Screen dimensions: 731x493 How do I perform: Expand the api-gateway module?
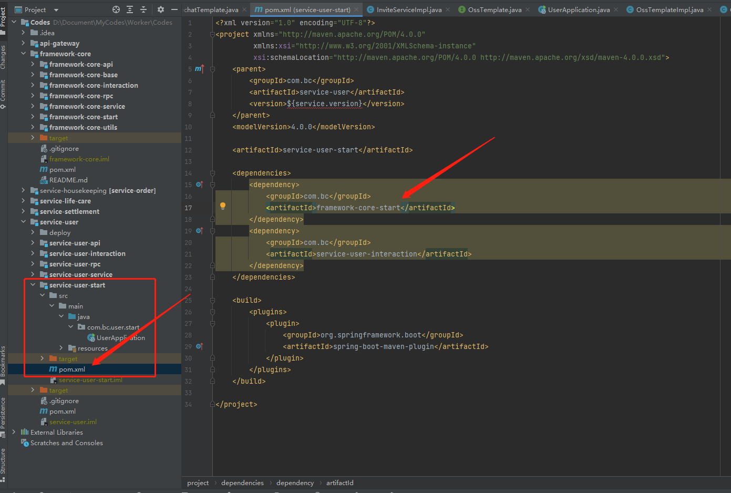tap(24, 43)
